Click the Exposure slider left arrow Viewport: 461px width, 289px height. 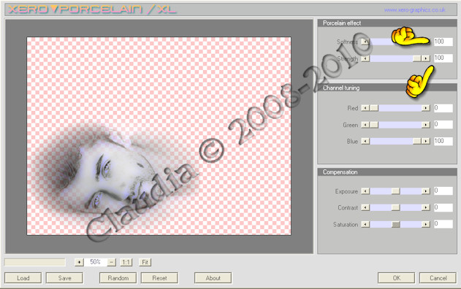pyautogui.click(x=365, y=191)
